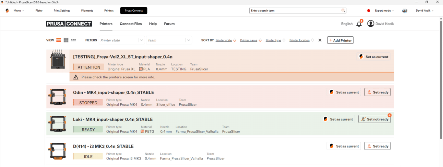The width and height of the screenshot is (443, 167).
Task: Select the Prusa Connect tab
Action: click(134, 11)
